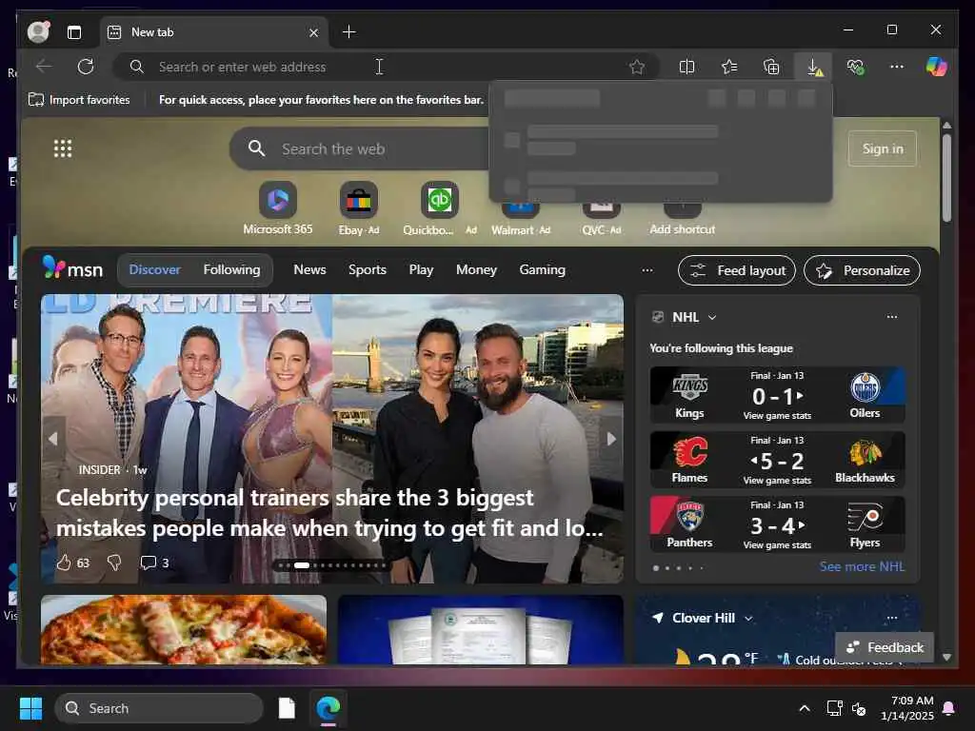Open the notifications bell icon
This screenshot has width=975, height=731.
coord(949,708)
